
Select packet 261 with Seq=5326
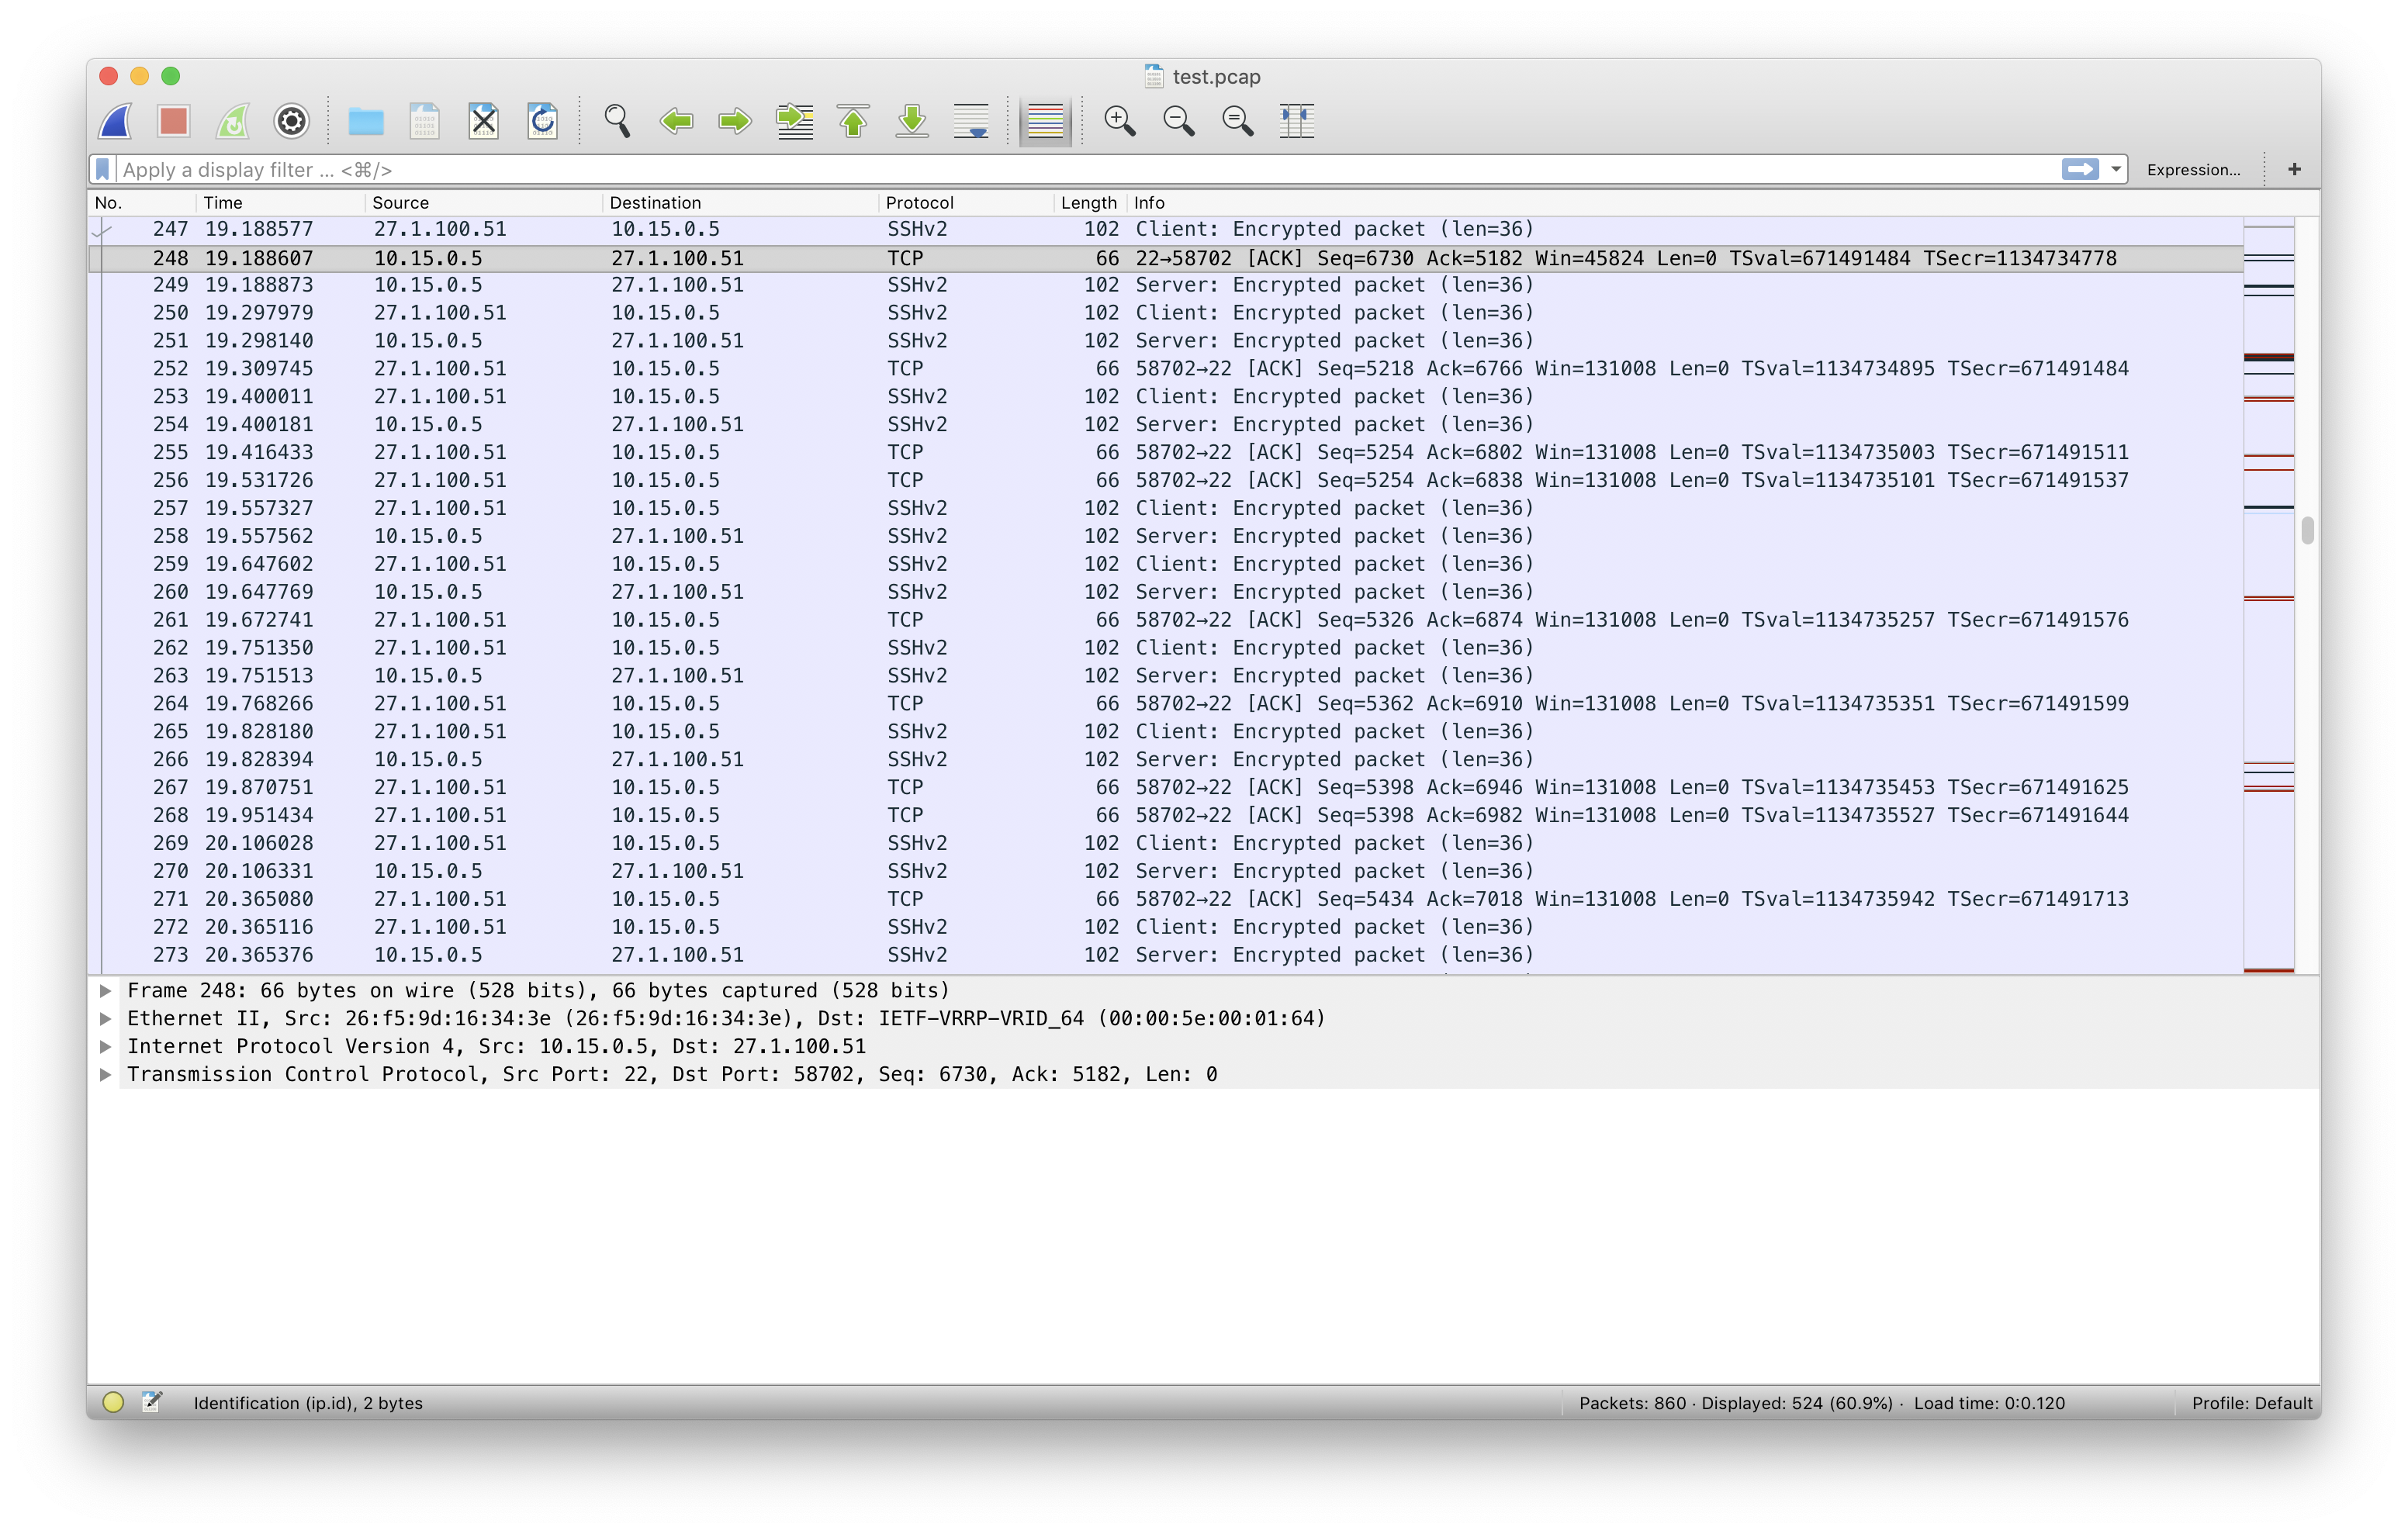click(1165, 620)
